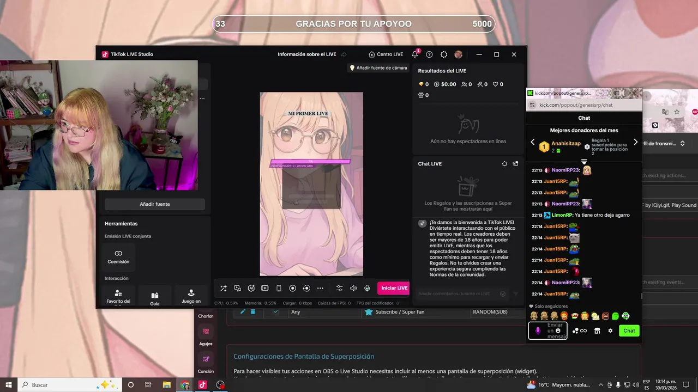Open the profile avatar menu
This screenshot has width=698, height=392.
(x=459, y=54)
